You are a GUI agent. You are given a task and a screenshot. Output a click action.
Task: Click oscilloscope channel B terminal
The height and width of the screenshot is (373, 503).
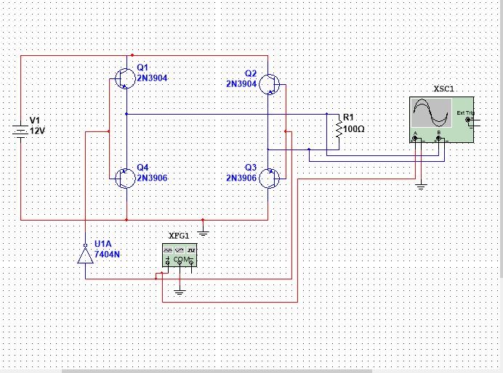click(438, 139)
